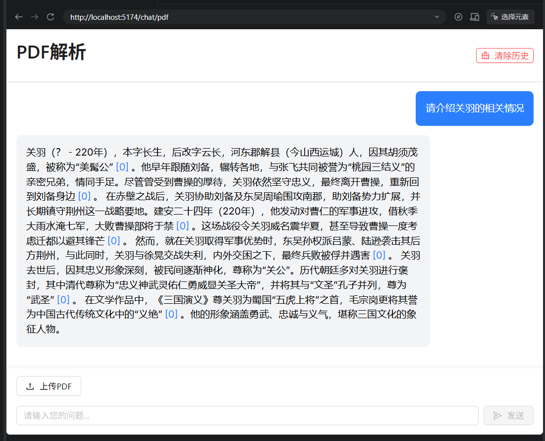Click the device emulation icon beside the picker
The height and width of the screenshot is (441, 545).
(474, 16)
